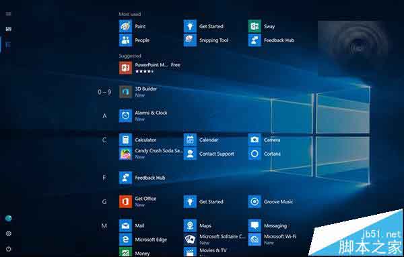The width and height of the screenshot is (404, 257).
Task: Open Get Started in Most used
Action: (190, 26)
